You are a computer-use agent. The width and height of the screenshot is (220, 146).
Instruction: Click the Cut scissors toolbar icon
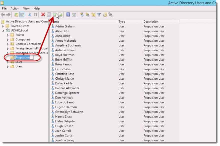tap(30, 14)
